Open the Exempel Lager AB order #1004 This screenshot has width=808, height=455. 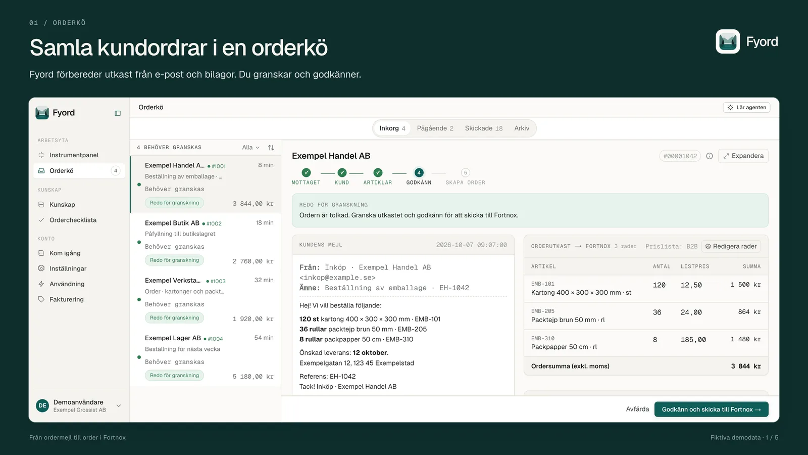[x=206, y=357]
